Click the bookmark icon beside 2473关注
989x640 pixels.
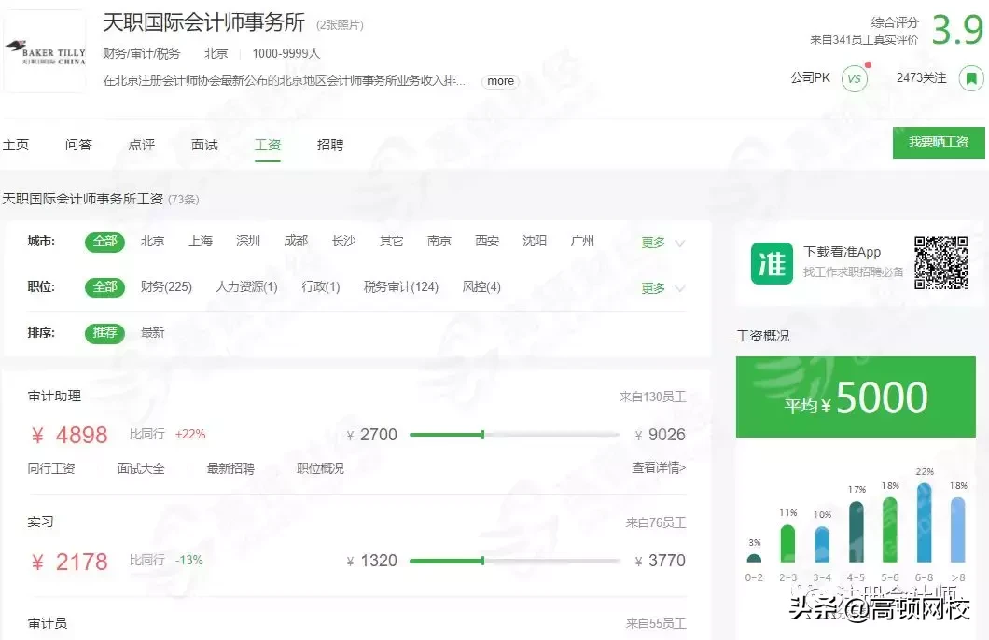pos(971,78)
